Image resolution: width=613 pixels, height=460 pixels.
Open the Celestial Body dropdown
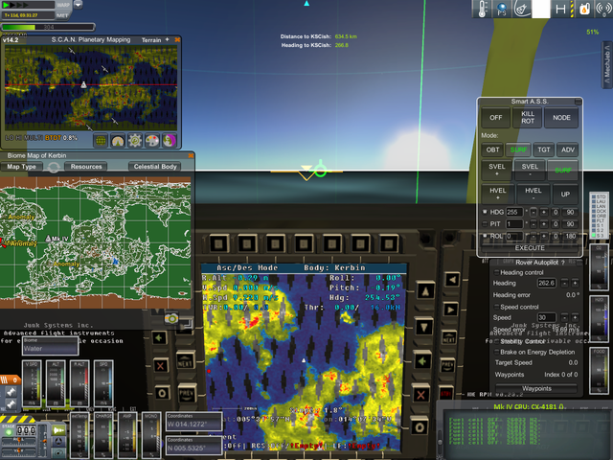tap(155, 167)
